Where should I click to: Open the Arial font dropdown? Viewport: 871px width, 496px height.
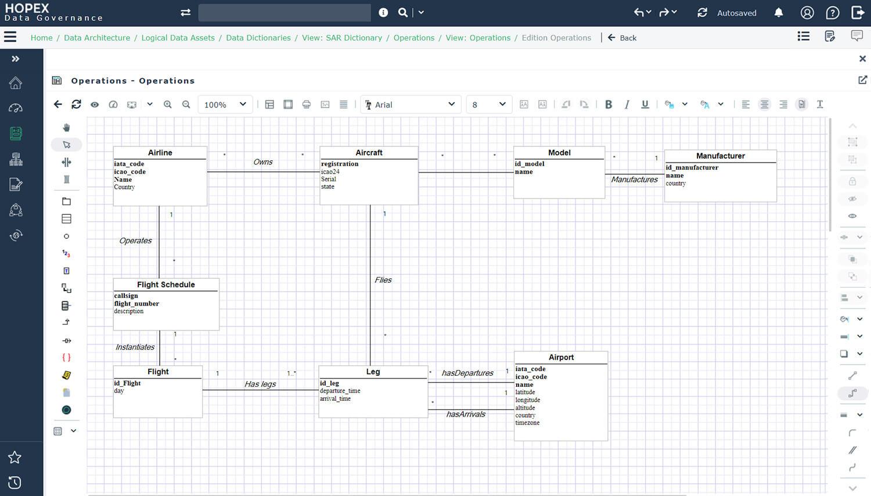[x=411, y=105]
